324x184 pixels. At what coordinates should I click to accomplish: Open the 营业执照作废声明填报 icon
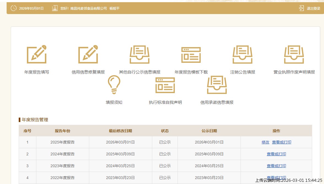pos(294,55)
